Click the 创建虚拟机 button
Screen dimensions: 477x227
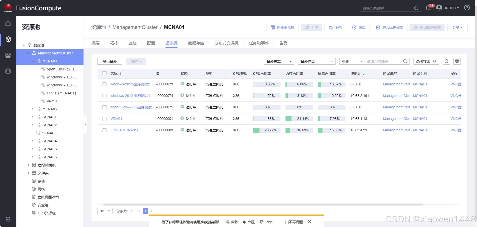[x=282, y=27]
